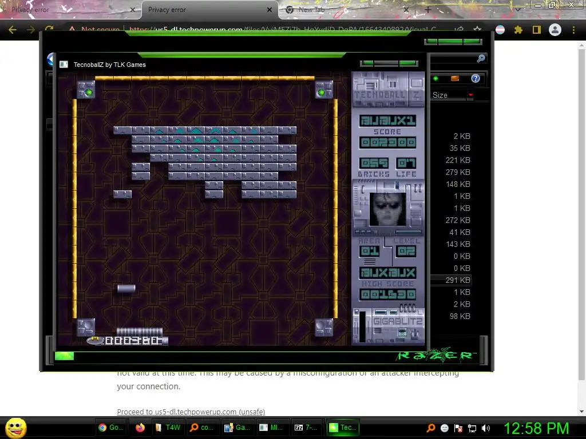Click the share page icon in address bar
Screen dimensions: 586x439
[x=460, y=30]
